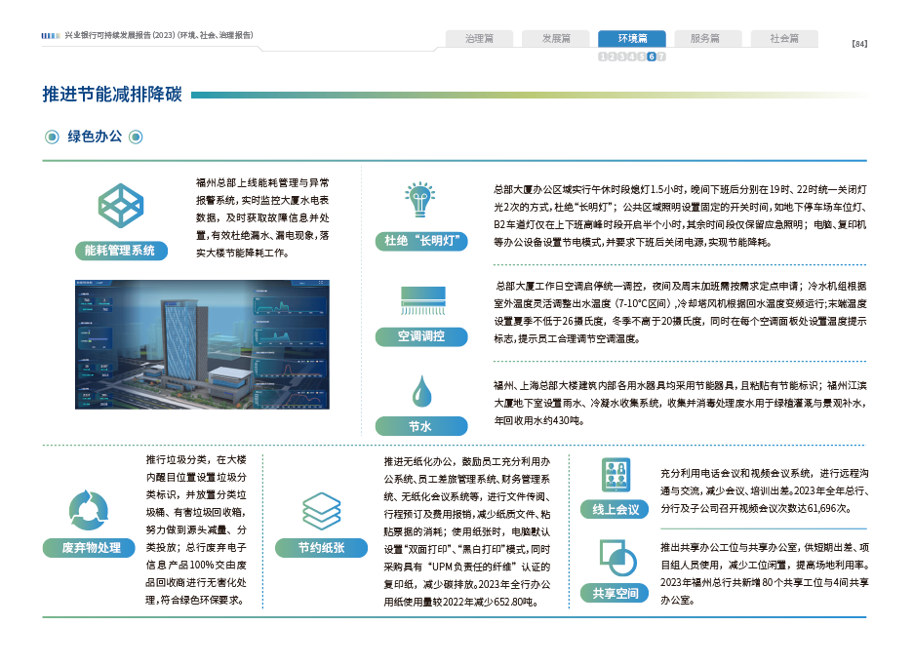Jump to sub-page 1 indicator
Image resolution: width=914 pixels, height=665 pixels.
click(602, 57)
